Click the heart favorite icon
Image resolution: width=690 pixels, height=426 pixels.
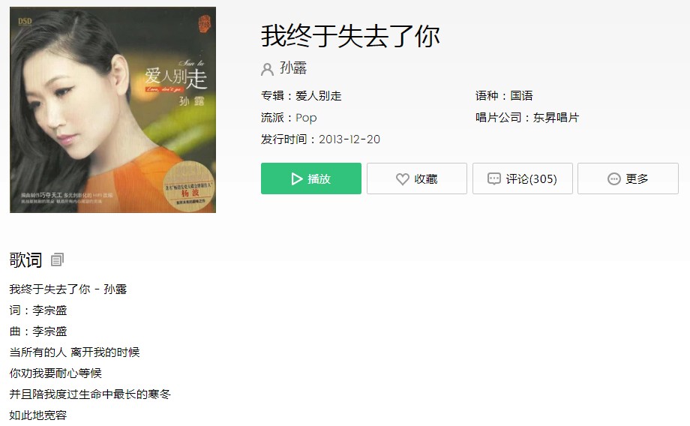pos(402,179)
